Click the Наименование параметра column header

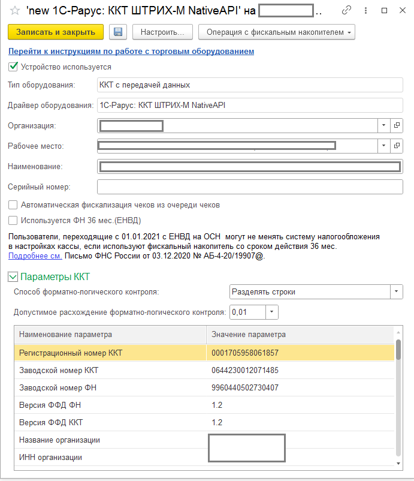[110, 335]
